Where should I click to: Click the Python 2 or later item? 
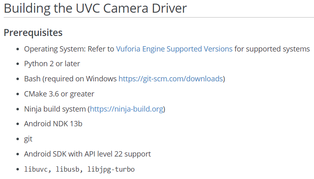click(x=52, y=64)
